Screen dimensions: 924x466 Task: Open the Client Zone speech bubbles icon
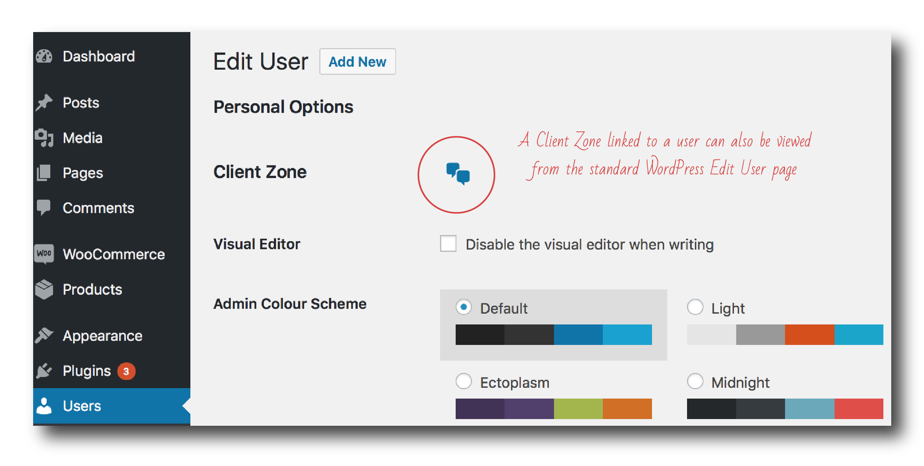458,174
